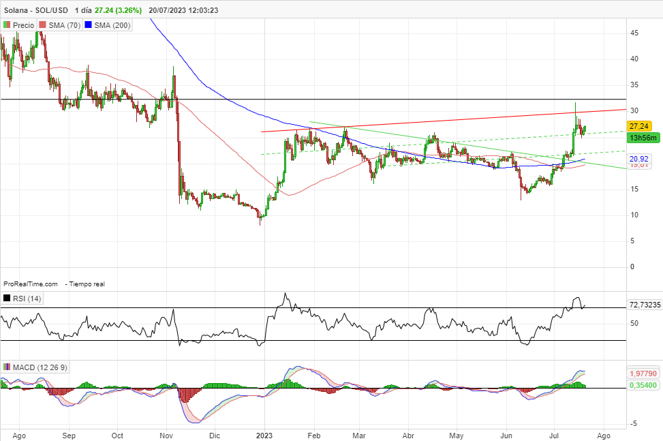This screenshot has height=441, width=663.
Task: Click the date 20/07/2023 12:03:23
Action: click(x=183, y=10)
